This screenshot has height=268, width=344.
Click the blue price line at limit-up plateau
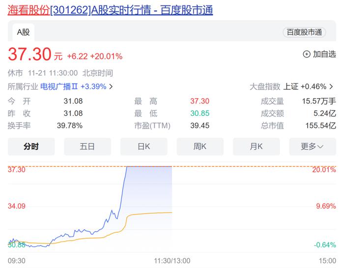coord(149,166)
